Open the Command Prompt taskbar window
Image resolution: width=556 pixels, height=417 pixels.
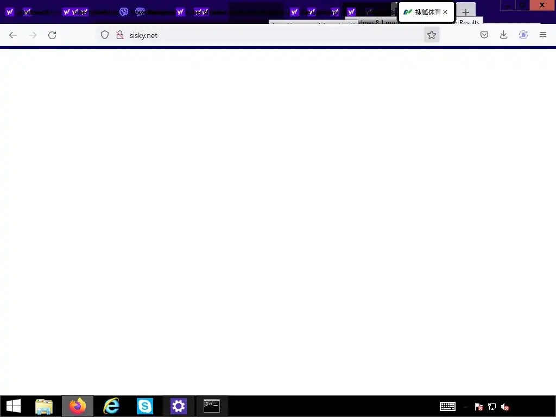[212, 406]
